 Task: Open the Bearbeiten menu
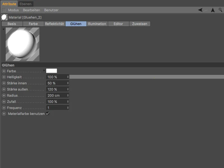coord(31,10)
